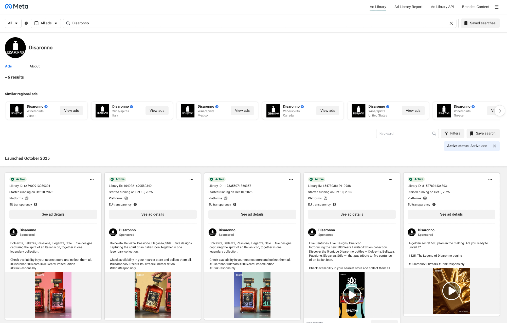View ads for Disaronno Italy
This screenshot has height=323, width=507.
(x=157, y=111)
